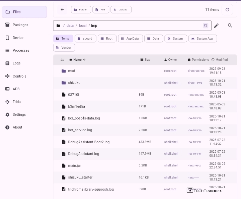The height and width of the screenshot is (199, 241).
Task: Click the back arrow navigation icon
Action: [x=62, y=10]
